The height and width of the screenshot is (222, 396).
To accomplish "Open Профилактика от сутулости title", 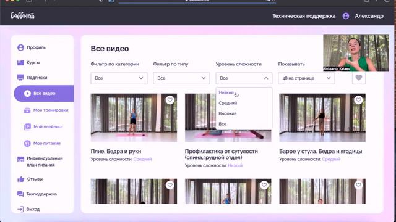I will pos(222,154).
